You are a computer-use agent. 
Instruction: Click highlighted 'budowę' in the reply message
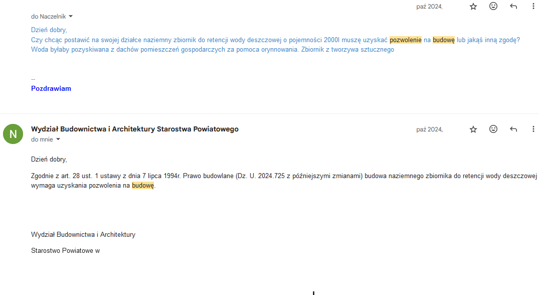coord(143,186)
